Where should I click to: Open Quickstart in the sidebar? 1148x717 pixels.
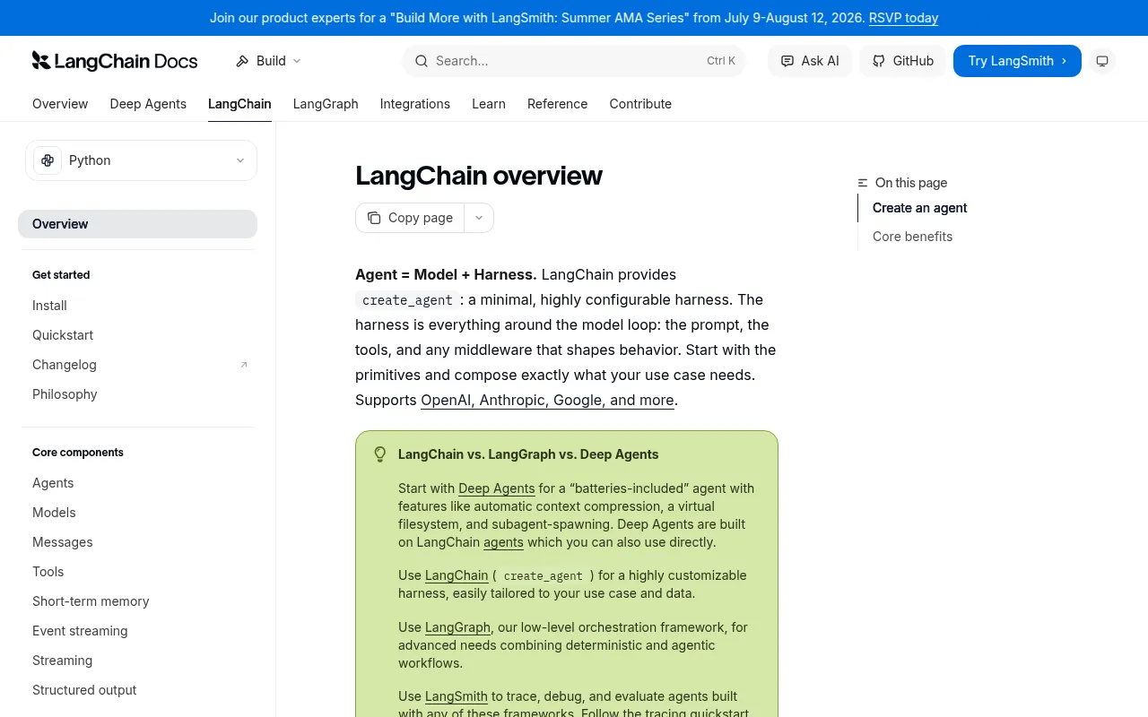click(x=63, y=335)
